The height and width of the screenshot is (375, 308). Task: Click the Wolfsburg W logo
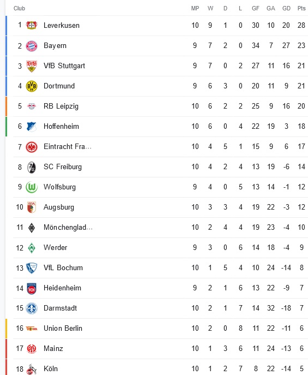pyautogui.click(x=32, y=187)
